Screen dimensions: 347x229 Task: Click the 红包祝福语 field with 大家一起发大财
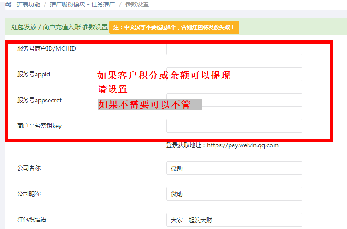click(234, 220)
